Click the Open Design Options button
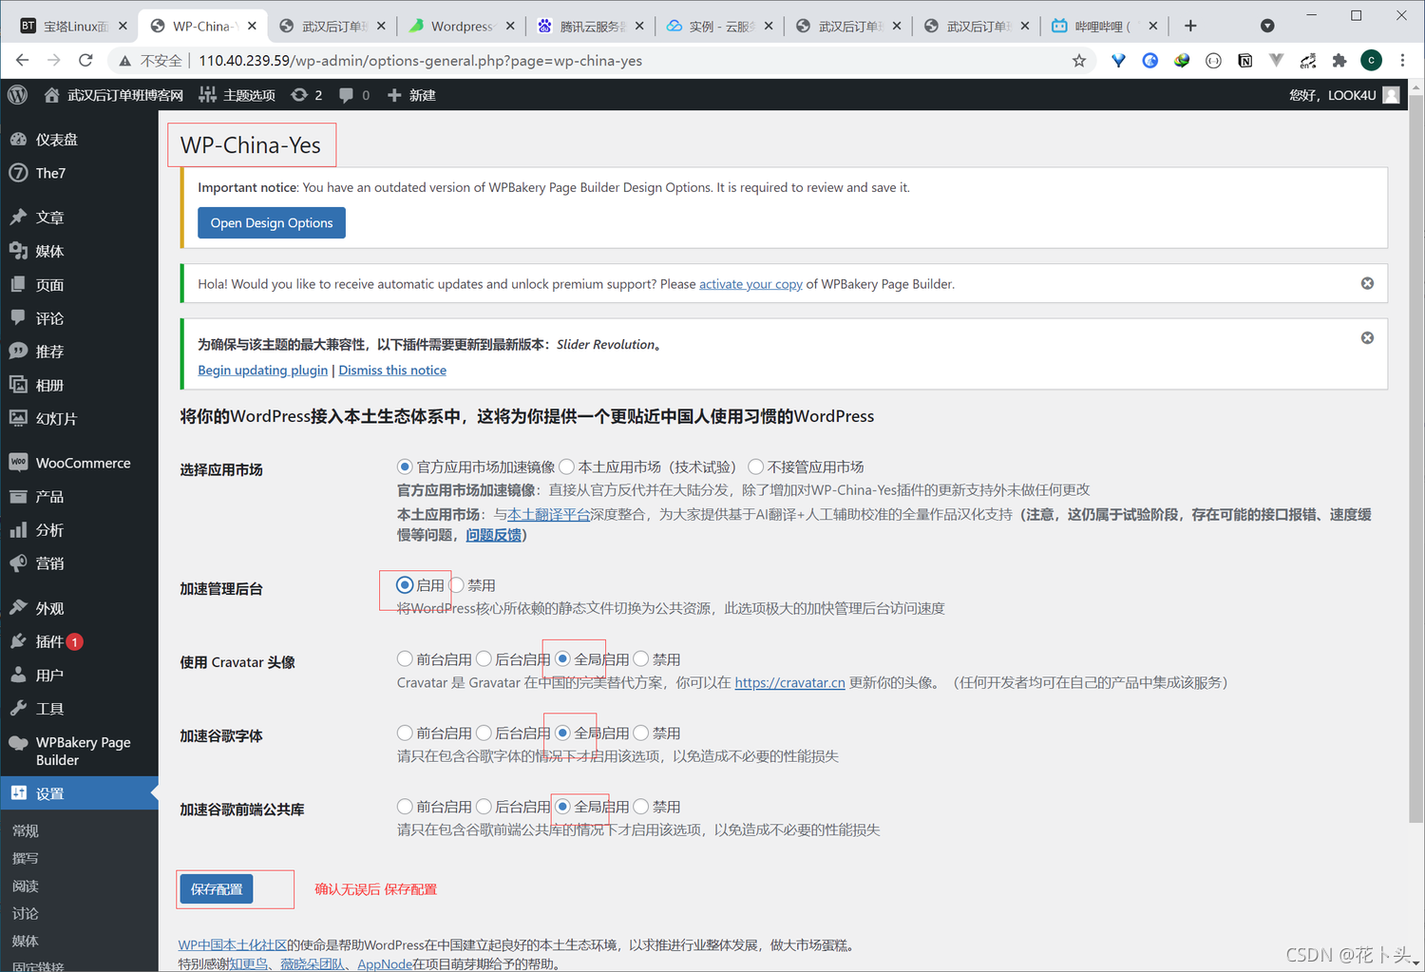This screenshot has width=1425, height=972. coord(272,223)
